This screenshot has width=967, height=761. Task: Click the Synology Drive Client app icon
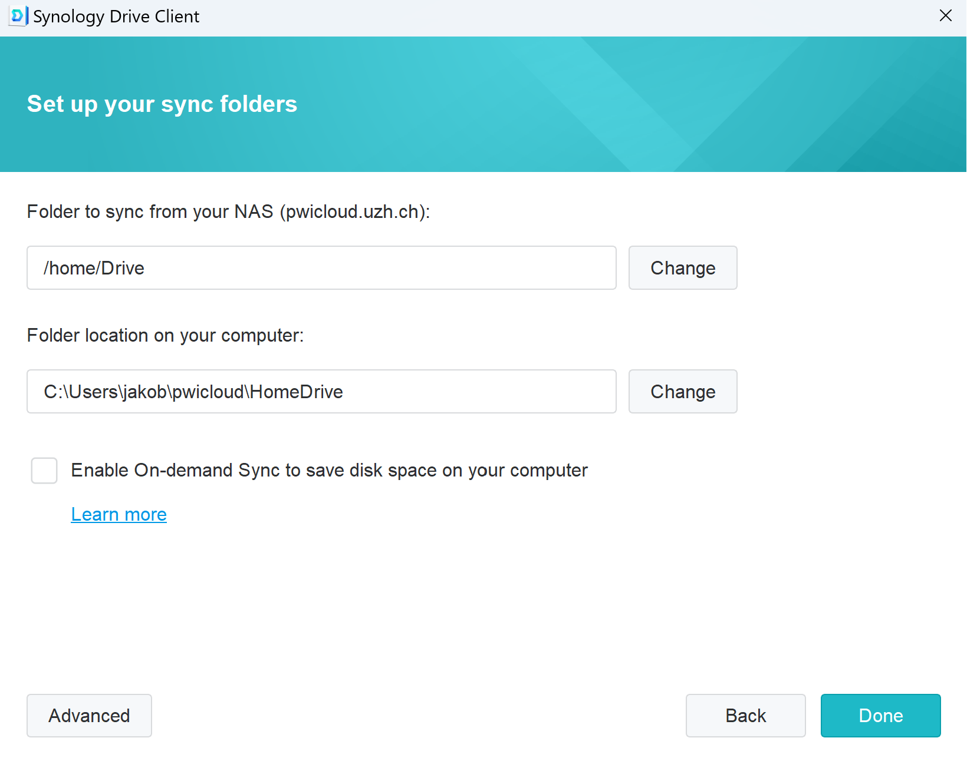(18, 16)
